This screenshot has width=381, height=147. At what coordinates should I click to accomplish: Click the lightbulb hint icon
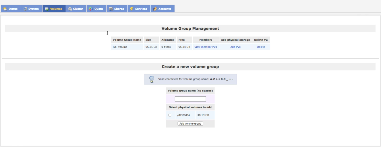[x=152, y=79]
